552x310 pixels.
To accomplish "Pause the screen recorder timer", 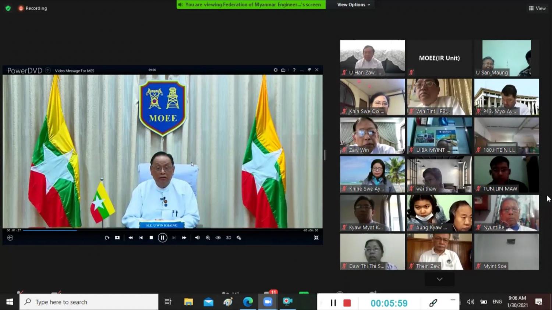I will [333, 303].
